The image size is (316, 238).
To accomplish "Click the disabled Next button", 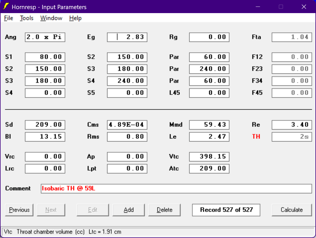I will click(51, 210).
